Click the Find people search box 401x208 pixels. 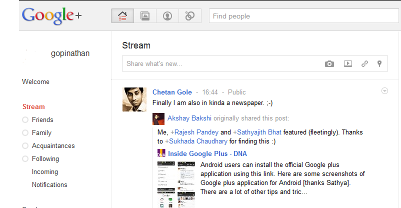pyautogui.click(x=304, y=16)
